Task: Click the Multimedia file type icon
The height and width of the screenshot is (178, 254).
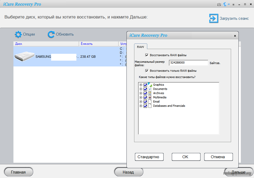Action: (150, 97)
